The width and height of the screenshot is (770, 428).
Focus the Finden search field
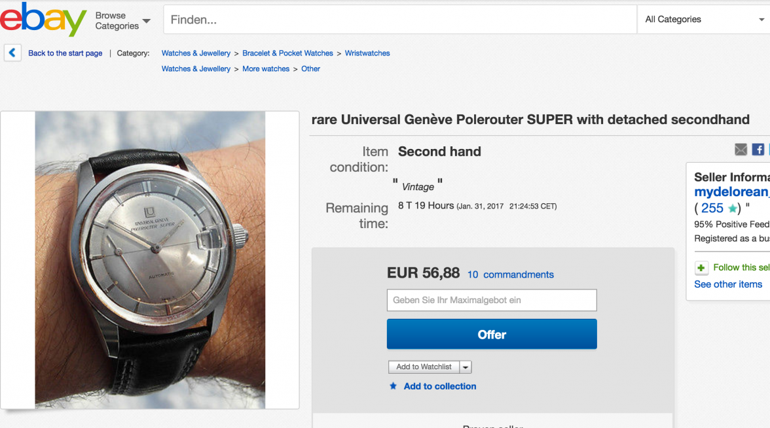click(x=399, y=20)
